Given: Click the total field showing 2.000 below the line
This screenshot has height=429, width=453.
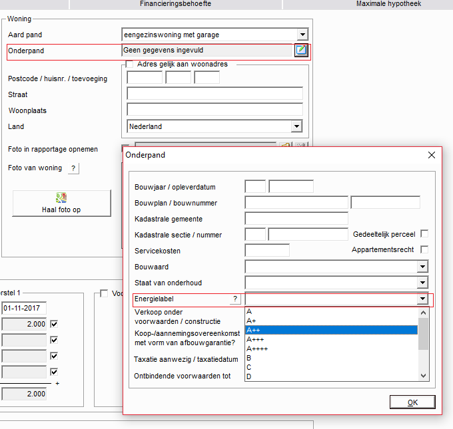Looking at the screenshot, I should tap(24, 394).
